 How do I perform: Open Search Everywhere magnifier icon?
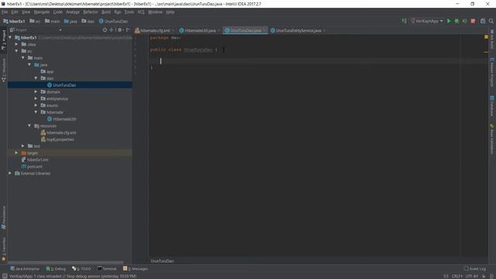[x=491, y=21]
